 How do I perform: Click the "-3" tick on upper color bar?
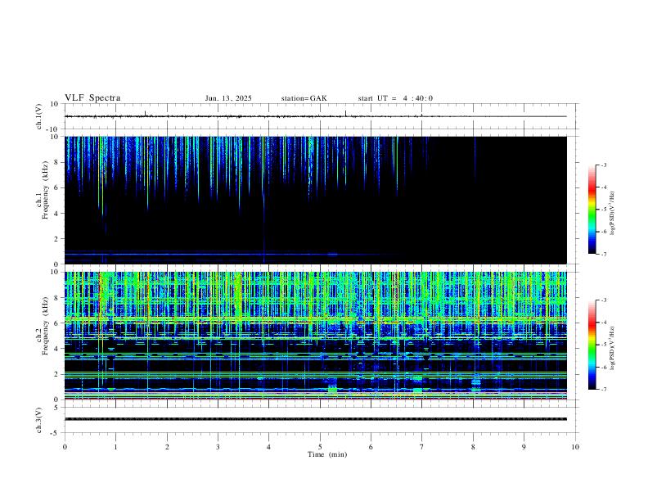(x=603, y=165)
